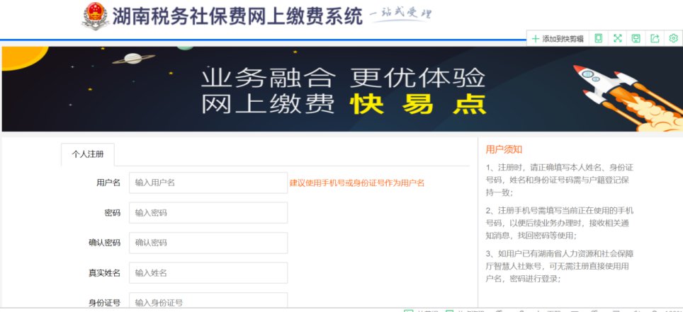Select the 个人注册 tab
This screenshot has width=683, height=312.
pos(88,154)
